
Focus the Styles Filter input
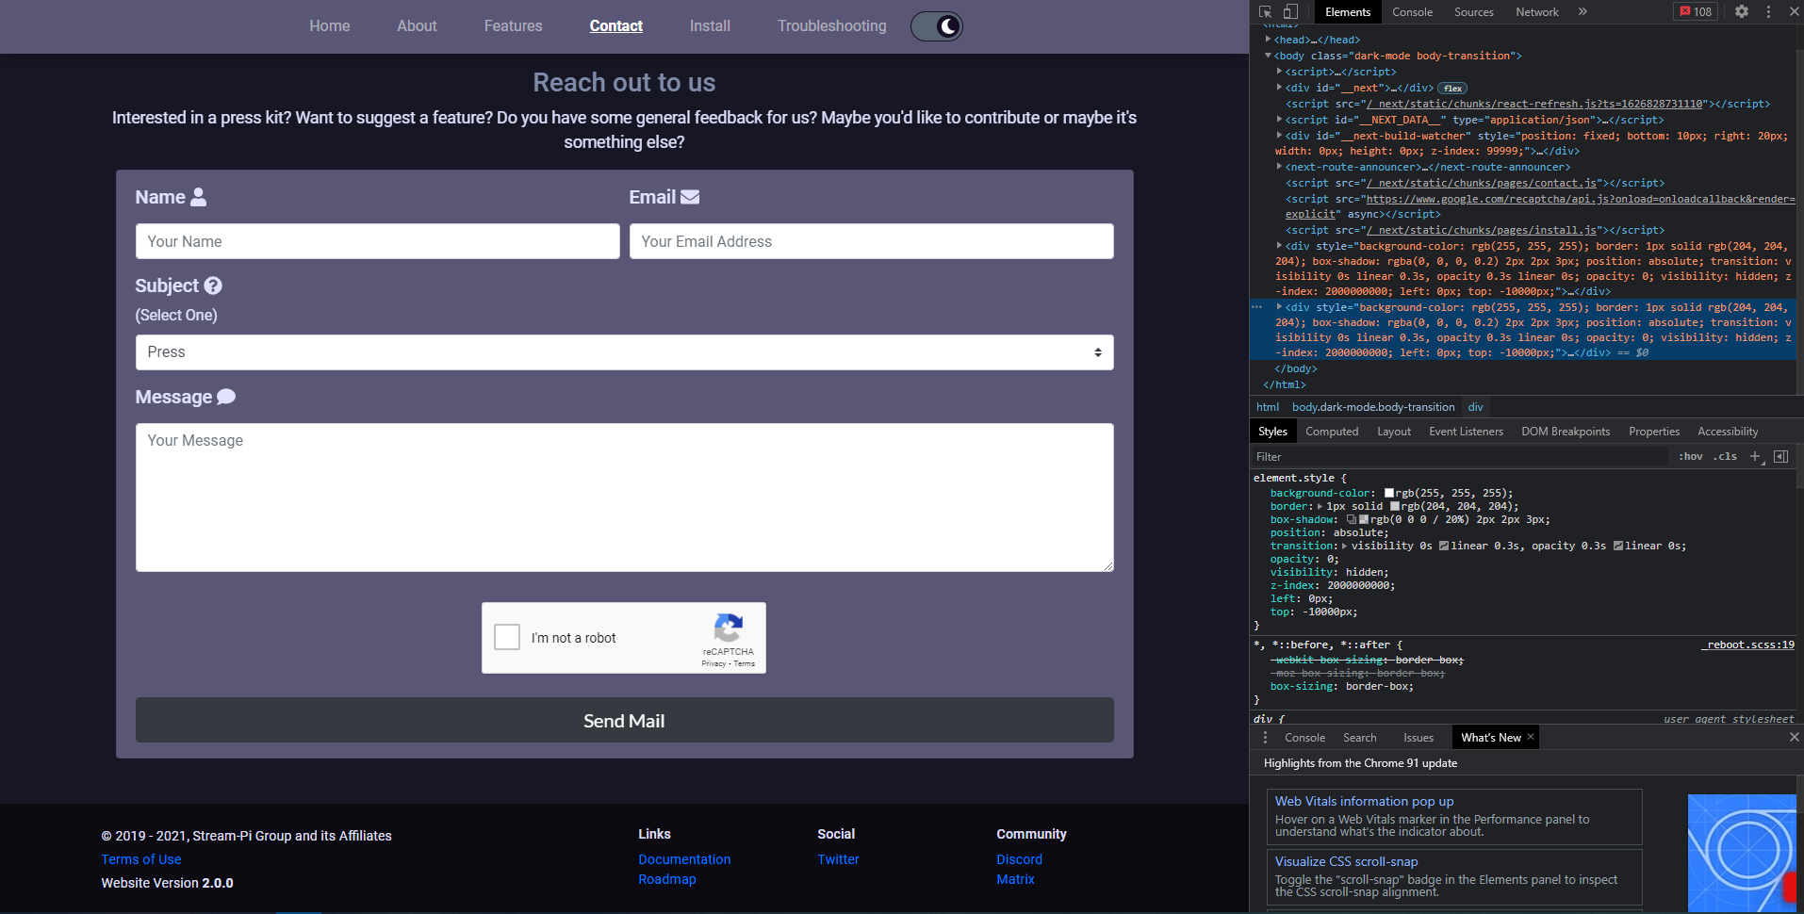pos(1459,457)
